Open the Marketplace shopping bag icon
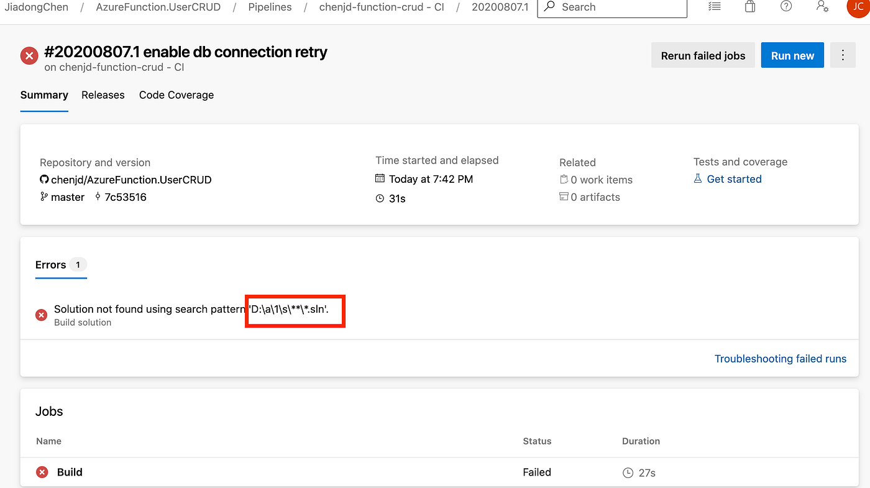 [x=749, y=7]
